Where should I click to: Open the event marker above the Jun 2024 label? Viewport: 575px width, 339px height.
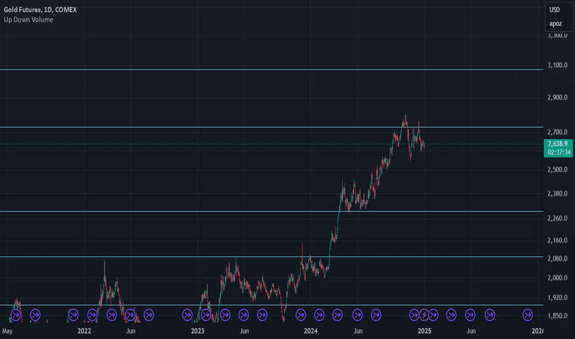click(x=357, y=315)
